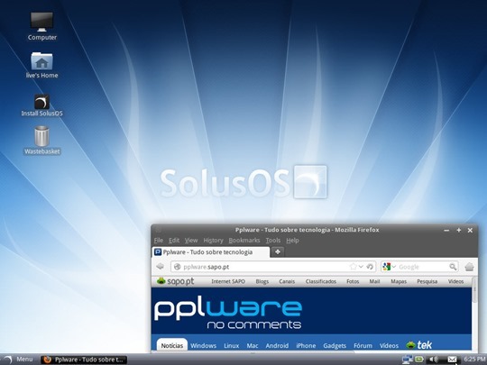
Task: Select the Android navigation tab
Action: point(277,345)
